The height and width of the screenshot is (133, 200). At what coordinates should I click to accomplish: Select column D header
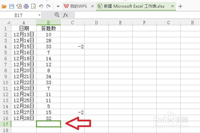[96, 23]
